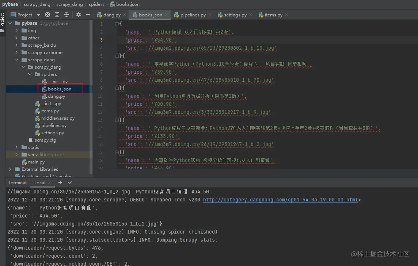Close the dang.py editor tab
Viewport: 418px width, 266px height.
click(x=125, y=15)
